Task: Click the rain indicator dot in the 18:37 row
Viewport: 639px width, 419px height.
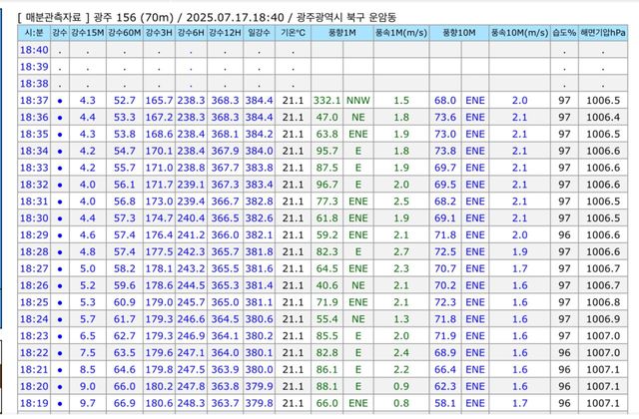Action: [60, 101]
